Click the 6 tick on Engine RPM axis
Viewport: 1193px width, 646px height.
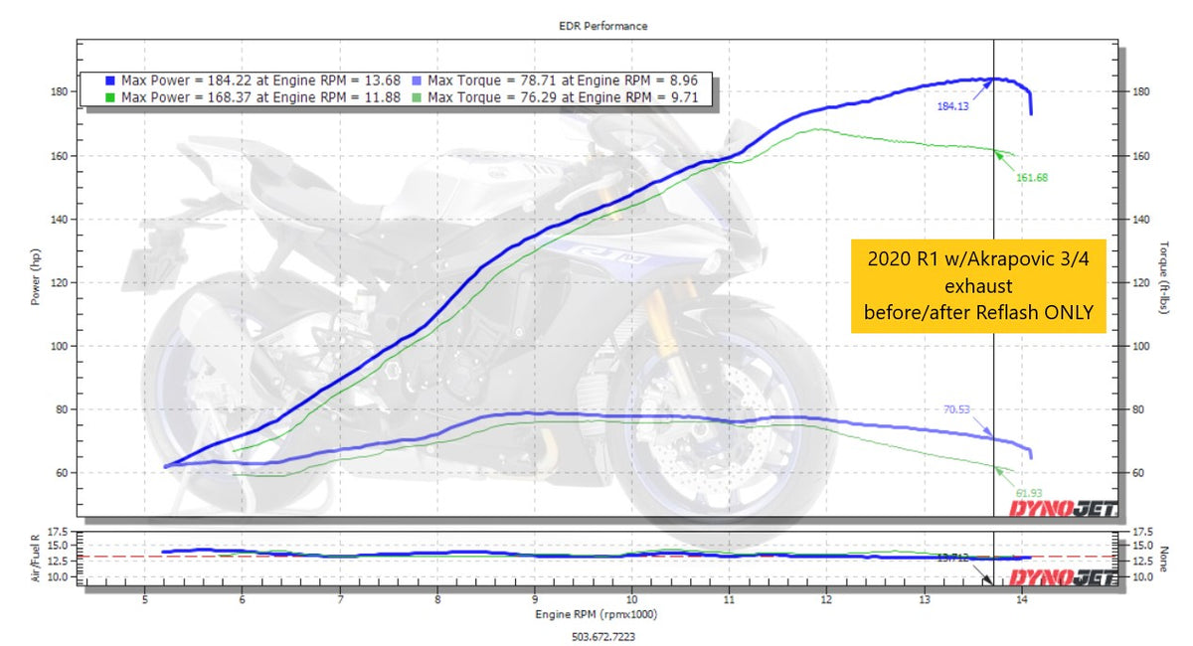coord(243,599)
